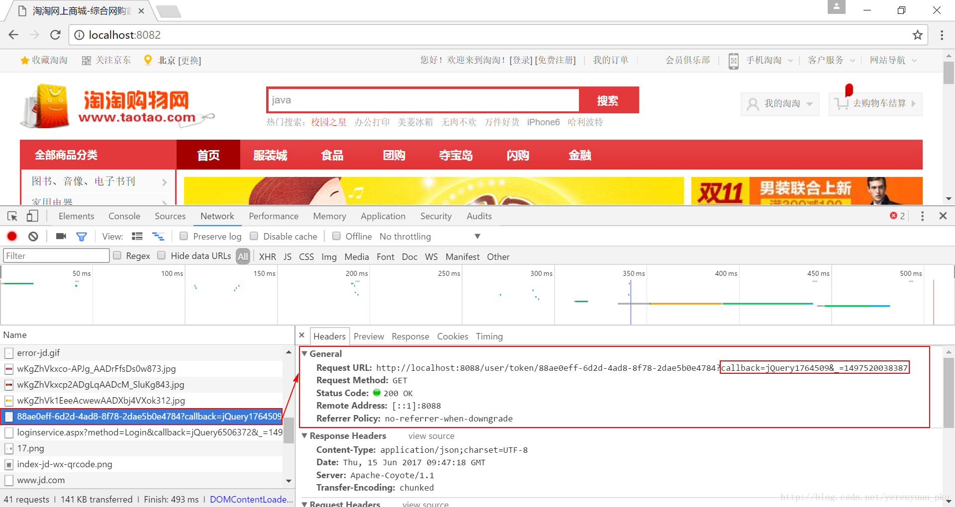Image resolution: width=955 pixels, height=507 pixels.
Task: Click the shopping cart icon
Action: (x=842, y=104)
